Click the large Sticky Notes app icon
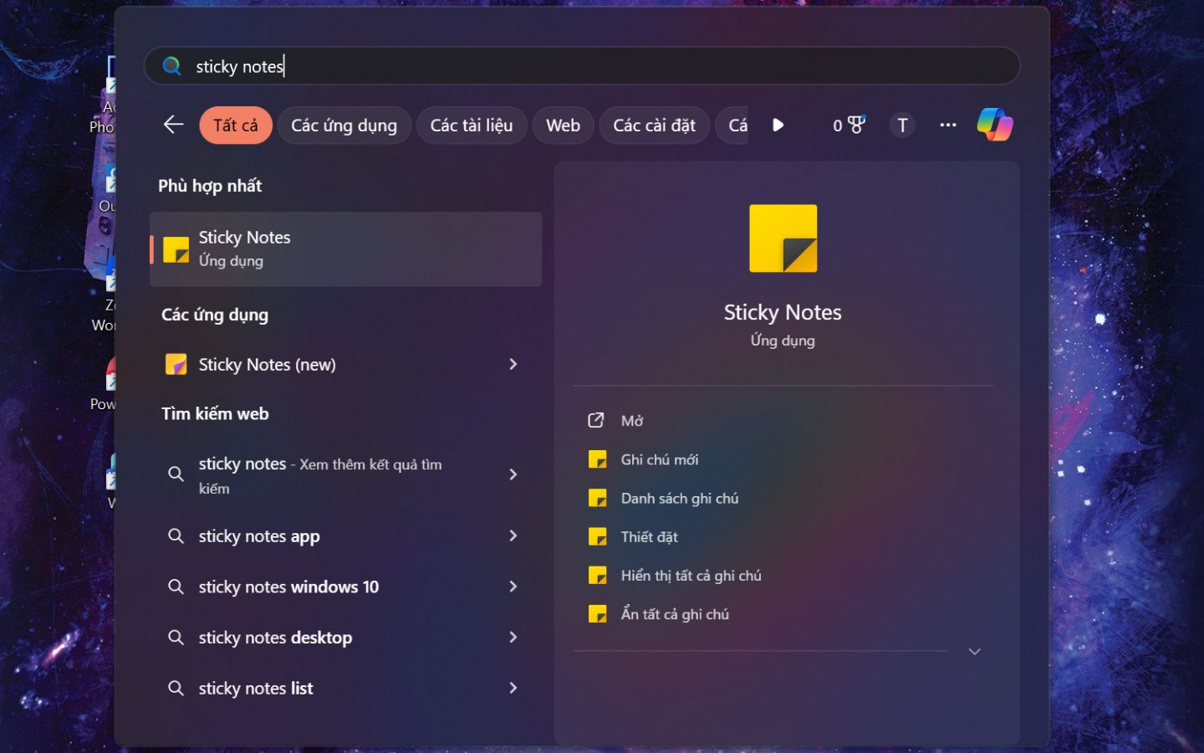This screenshot has height=753, width=1204. (x=783, y=238)
